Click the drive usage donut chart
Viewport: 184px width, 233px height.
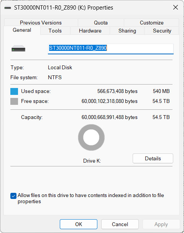tap(91, 137)
